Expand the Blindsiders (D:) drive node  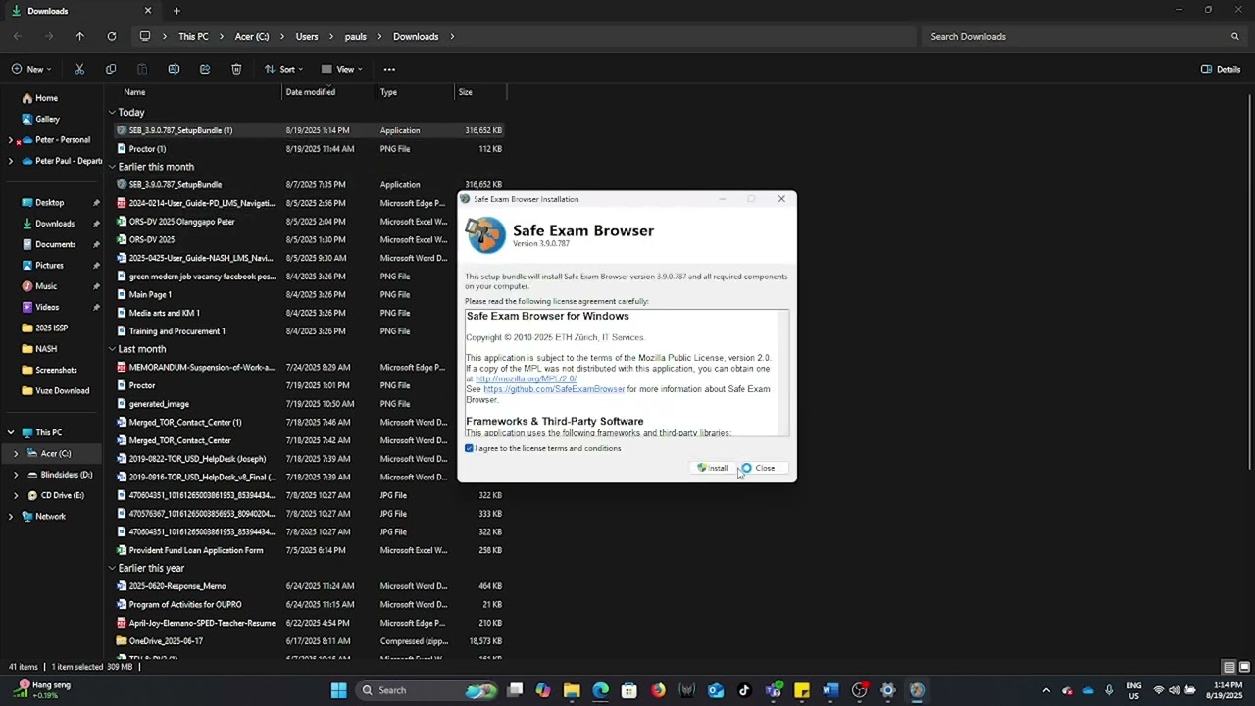16,475
